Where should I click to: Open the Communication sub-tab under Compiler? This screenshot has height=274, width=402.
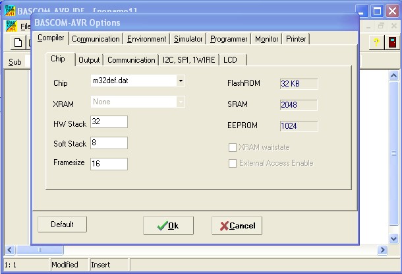(x=131, y=60)
